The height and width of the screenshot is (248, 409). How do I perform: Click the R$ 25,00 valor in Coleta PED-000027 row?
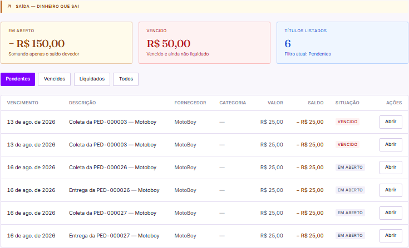(x=272, y=213)
